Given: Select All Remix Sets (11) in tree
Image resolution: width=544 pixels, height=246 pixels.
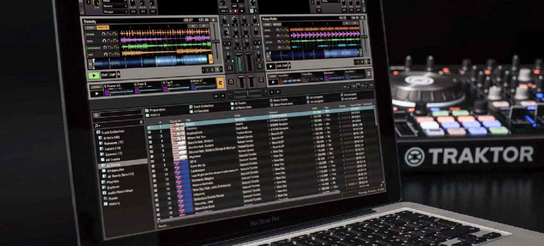Looking at the screenshot, I should pyautogui.click(x=121, y=175).
